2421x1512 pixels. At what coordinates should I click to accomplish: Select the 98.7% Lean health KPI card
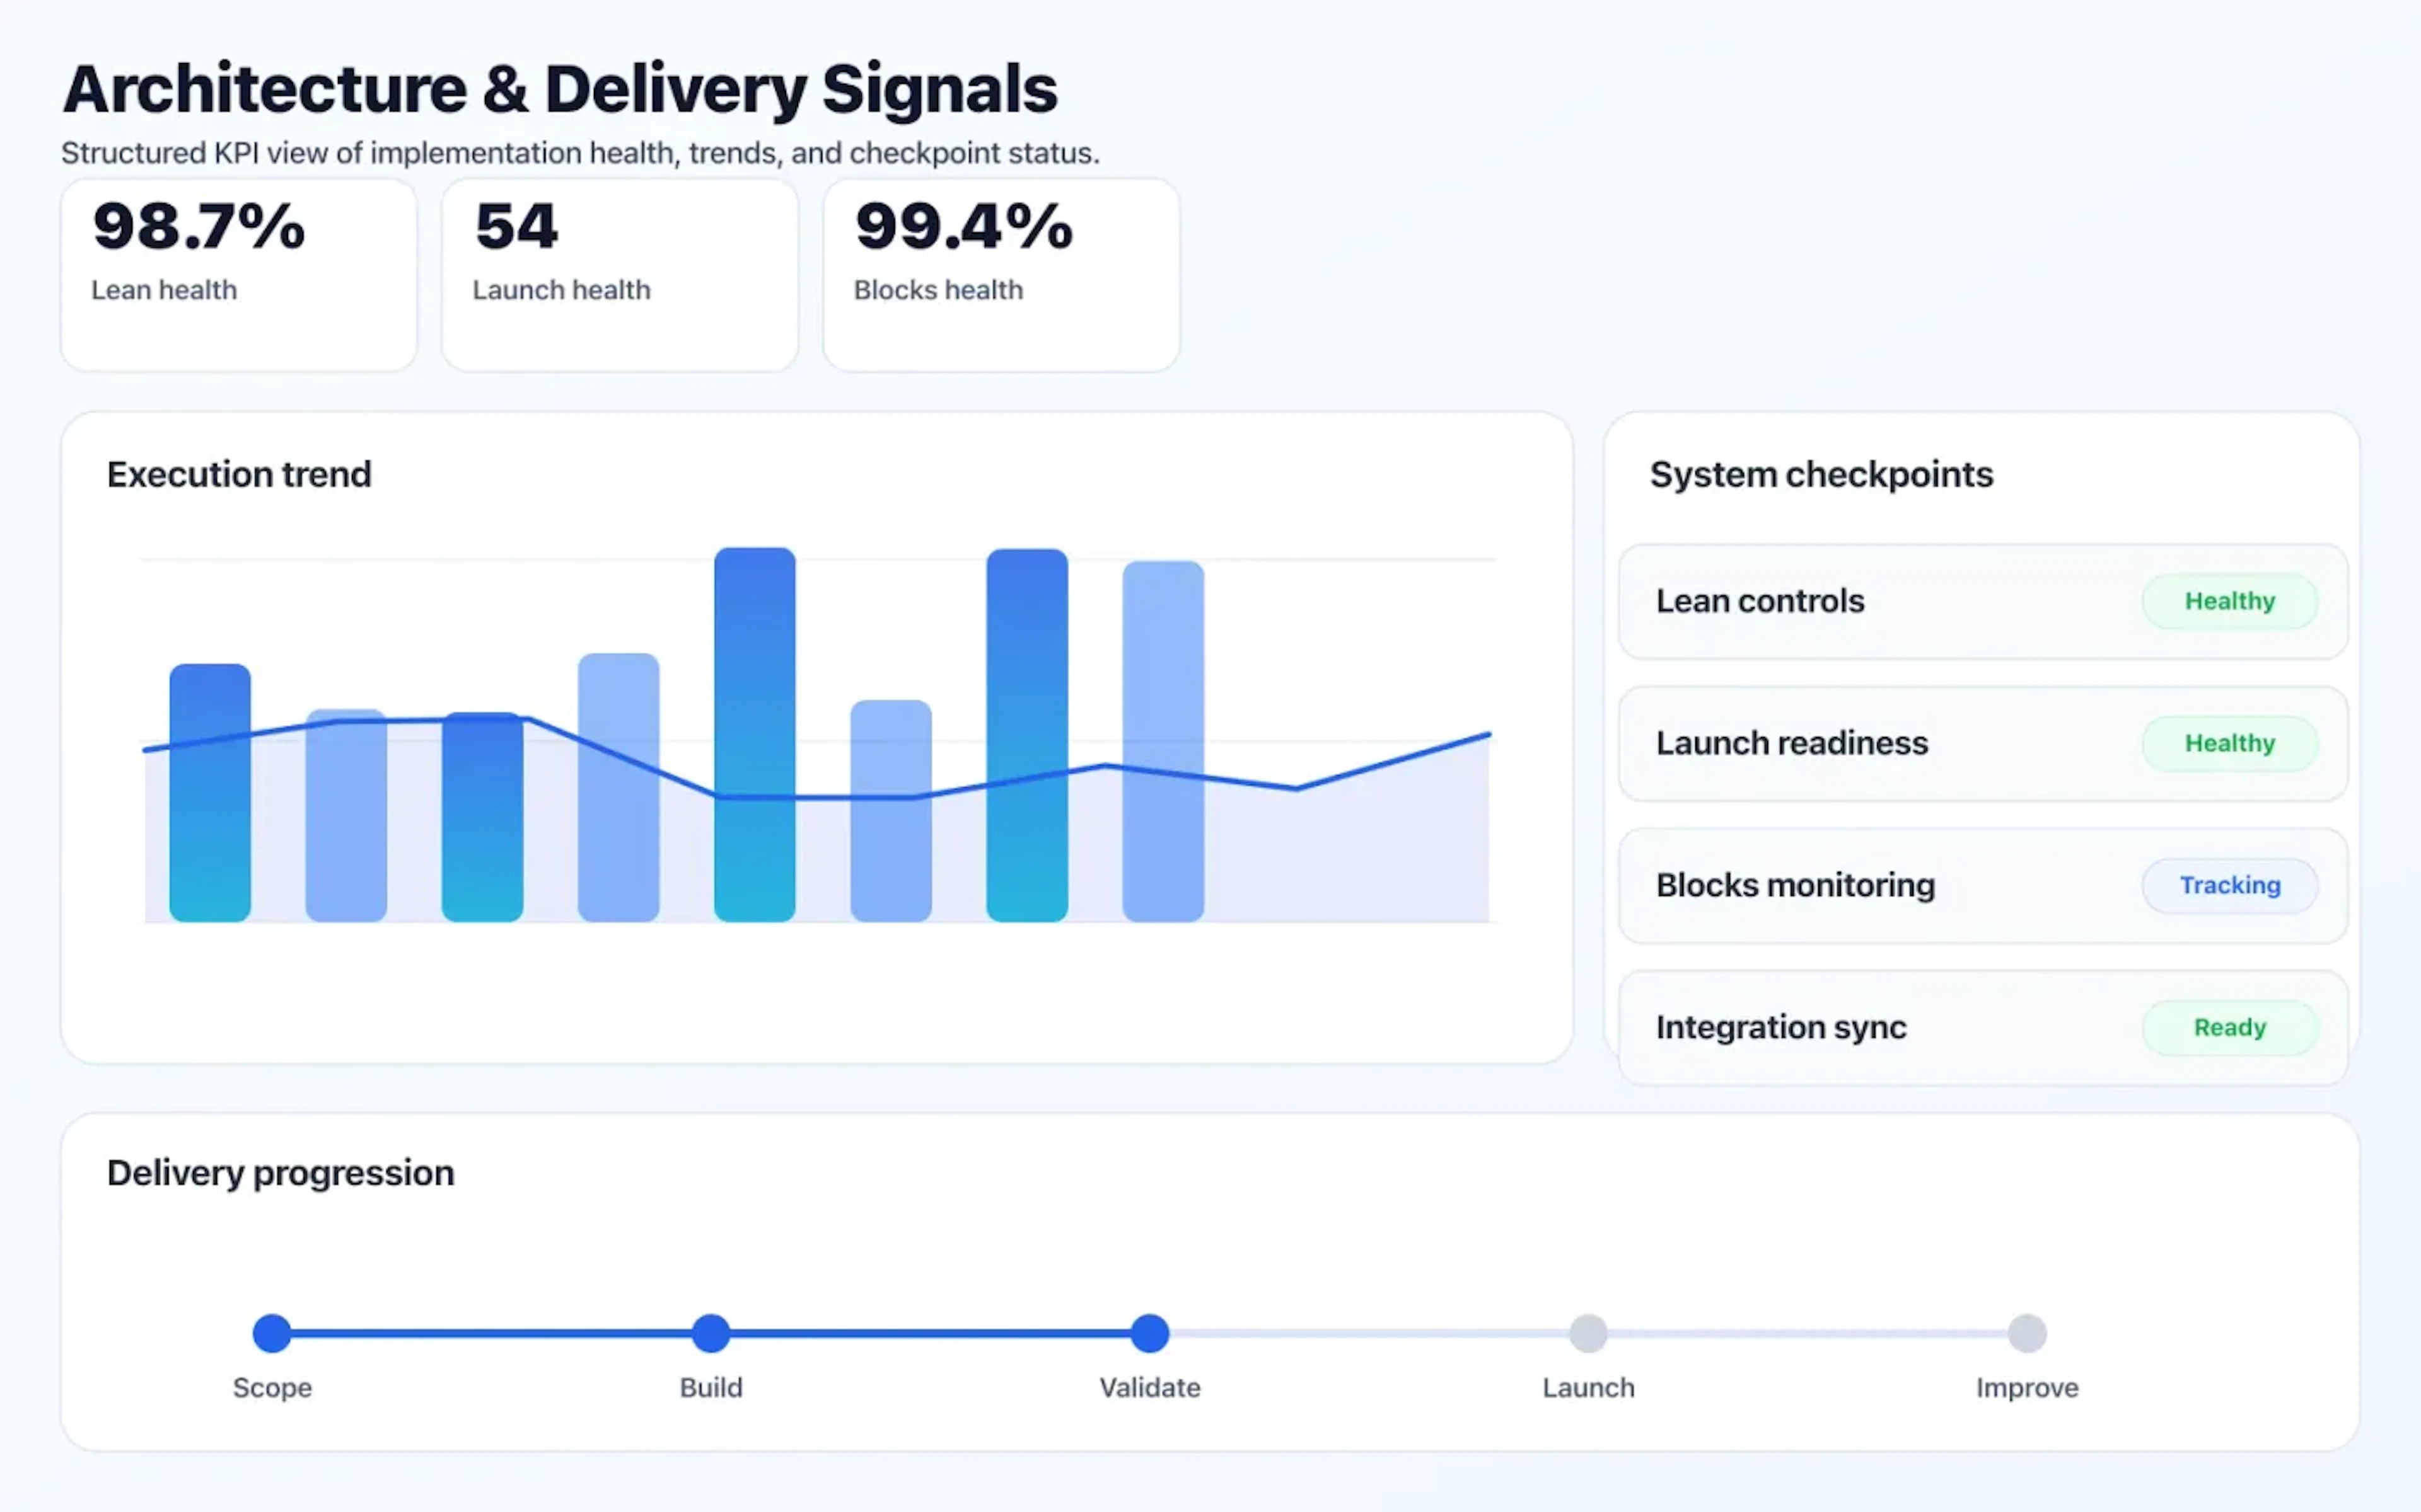point(238,273)
